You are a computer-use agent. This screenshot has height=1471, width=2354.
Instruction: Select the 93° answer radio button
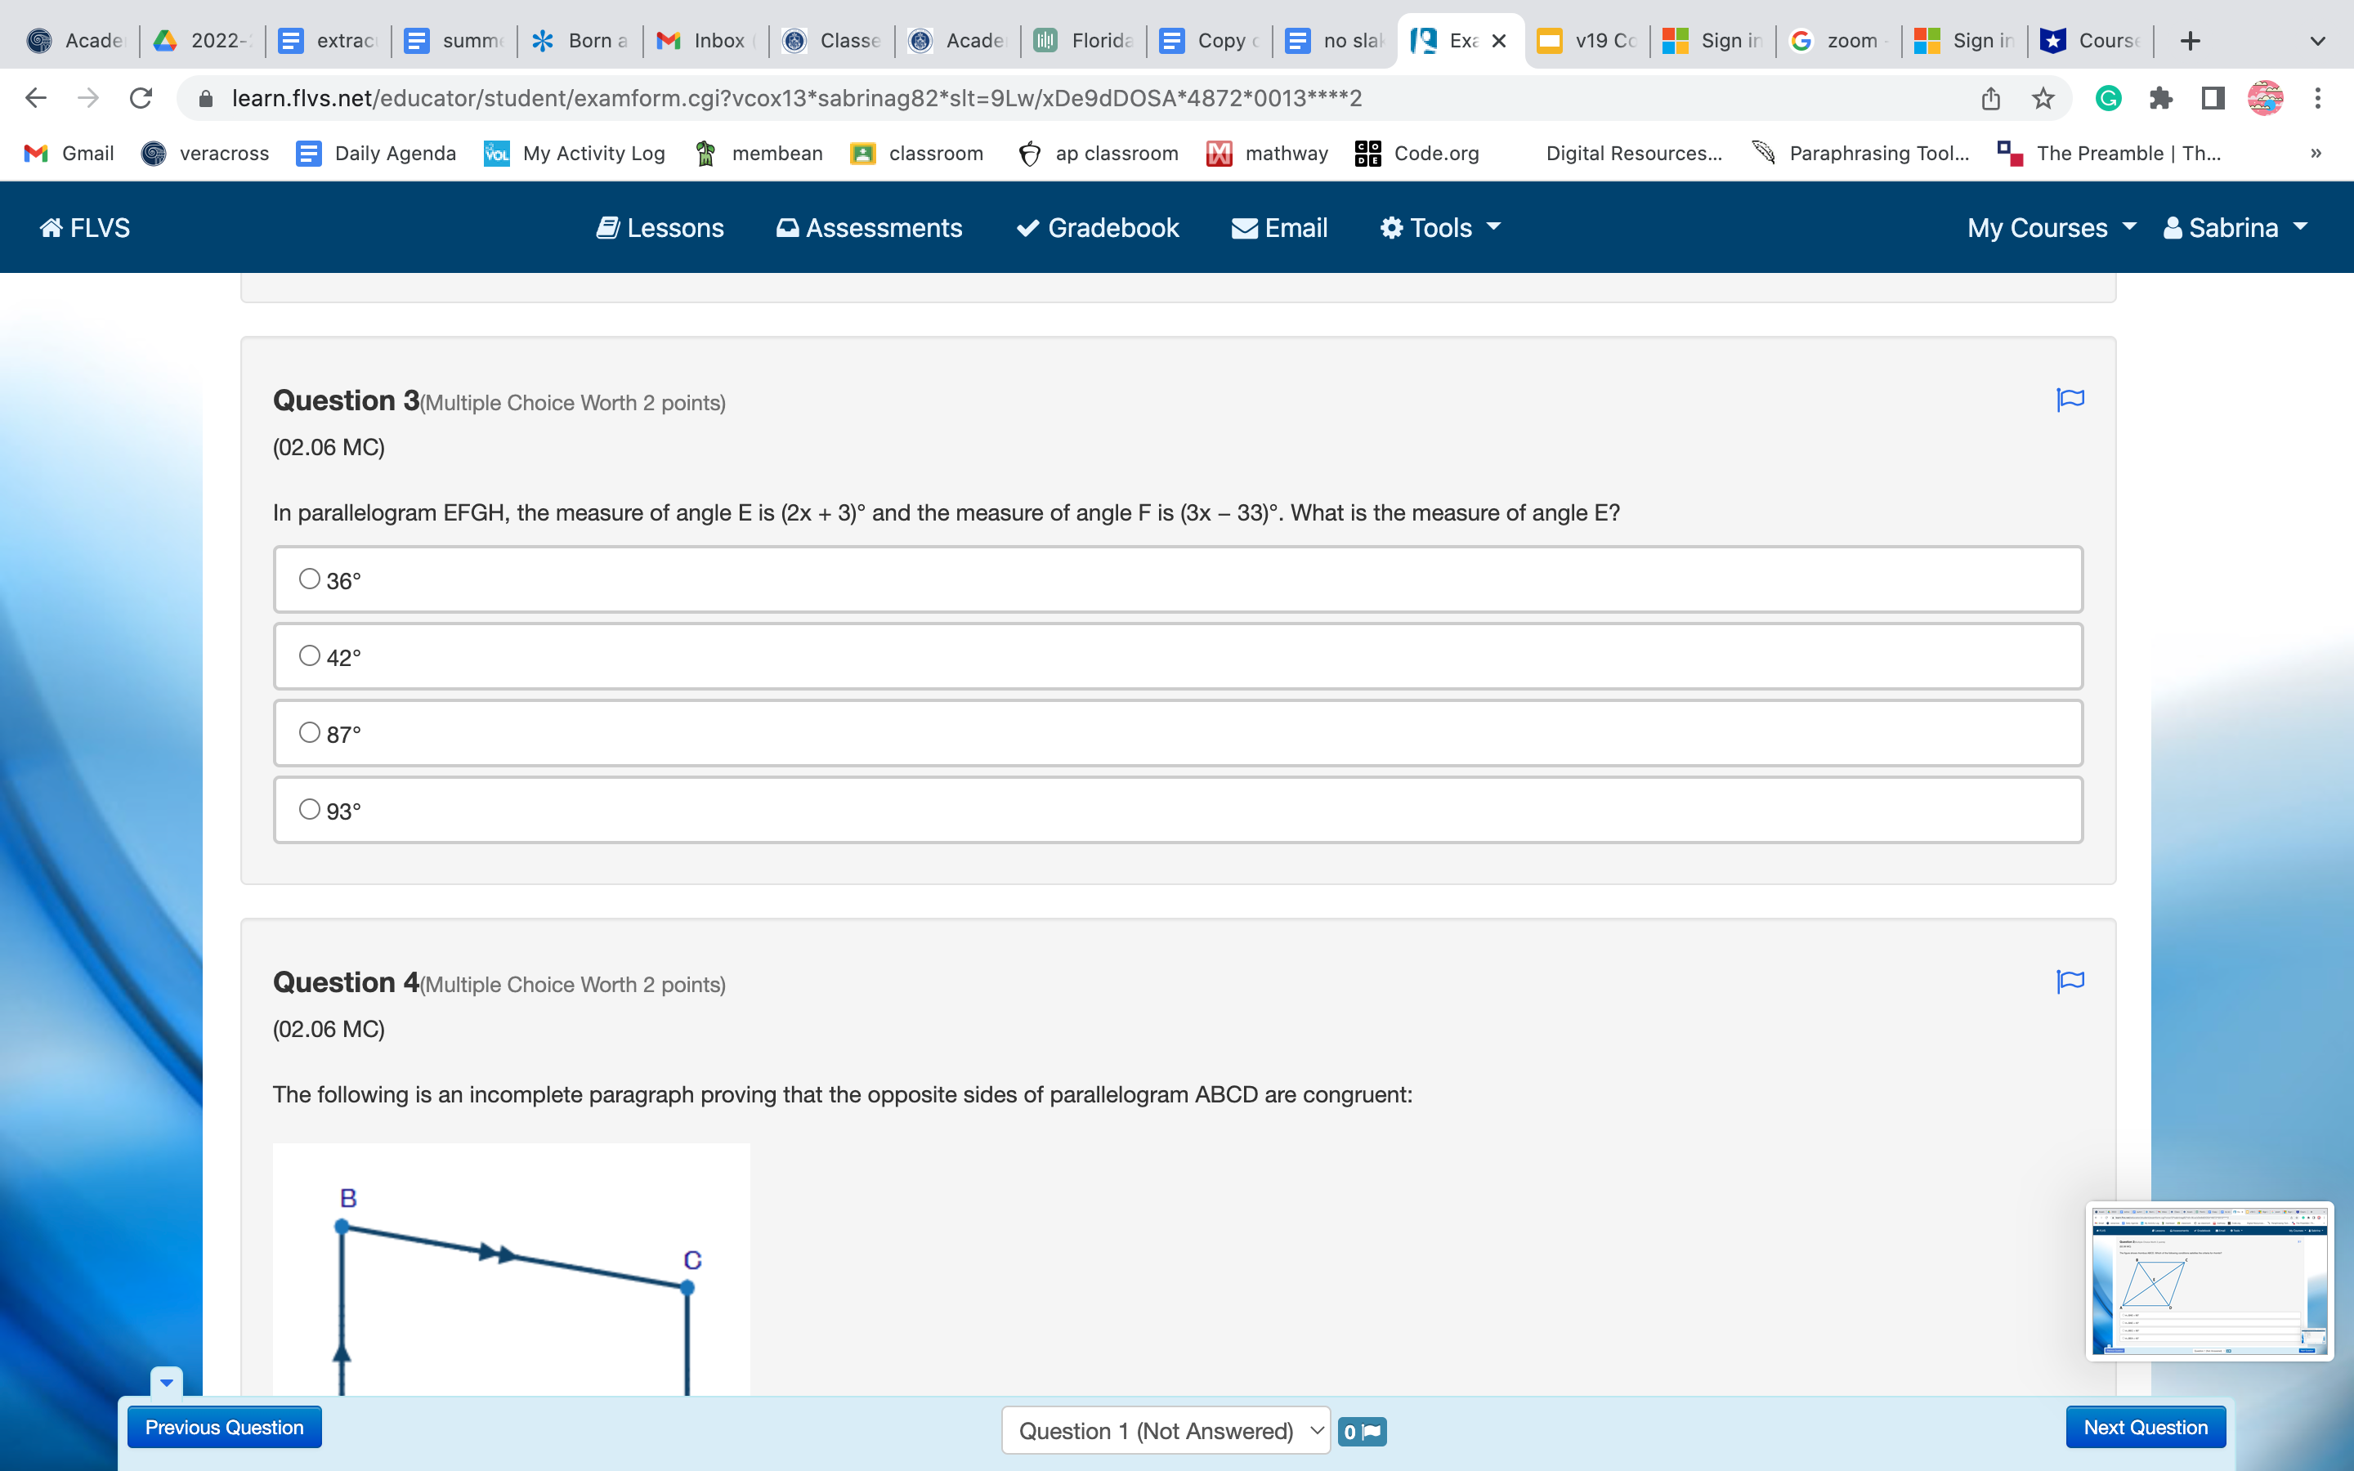point(310,810)
